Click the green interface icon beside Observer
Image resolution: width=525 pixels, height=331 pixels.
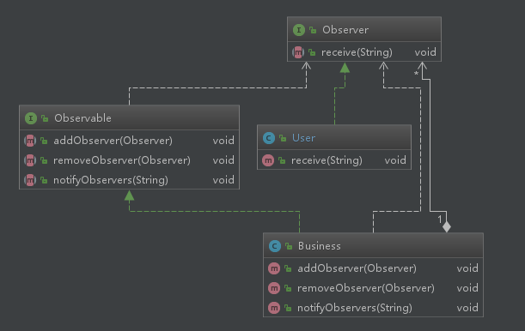click(x=299, y=30)
